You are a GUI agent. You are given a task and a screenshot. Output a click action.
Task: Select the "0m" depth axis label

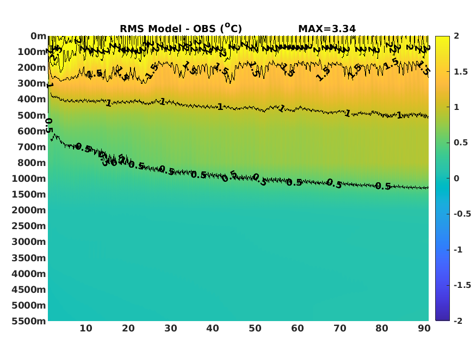click(x=38, y=36)
